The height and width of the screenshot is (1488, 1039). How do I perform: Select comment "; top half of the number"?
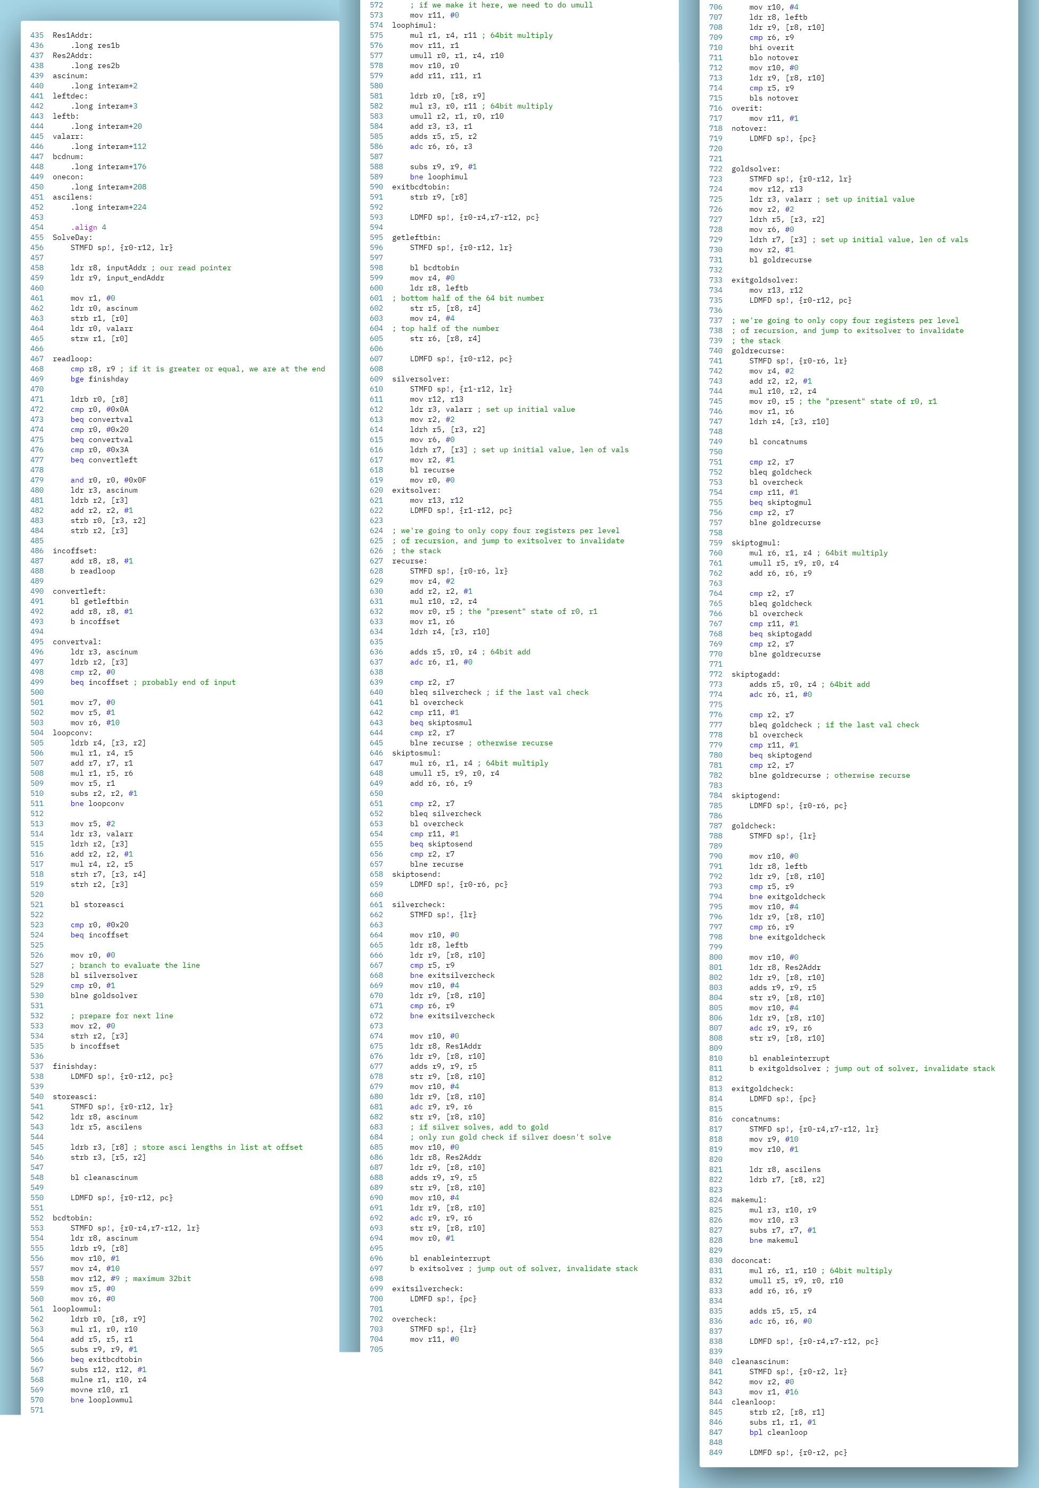446,329
